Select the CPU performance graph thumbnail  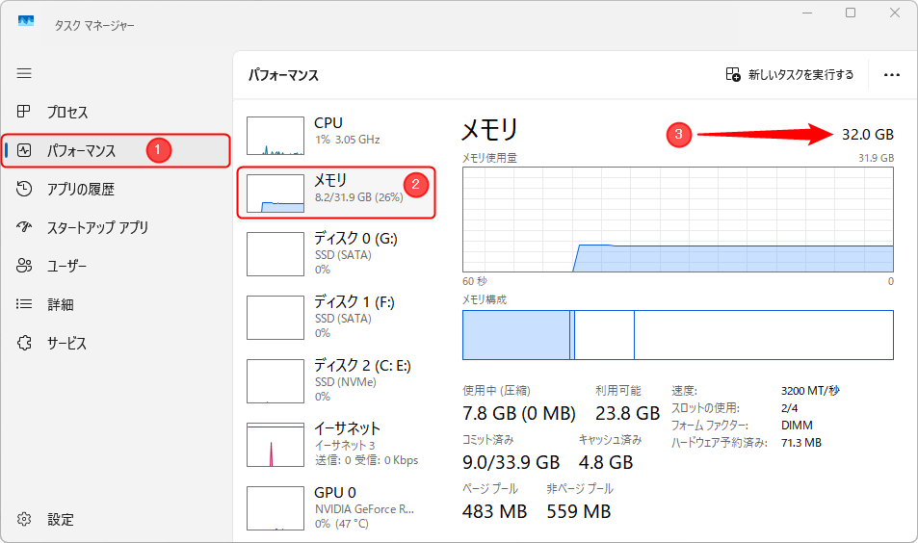(x=276, y=136)
